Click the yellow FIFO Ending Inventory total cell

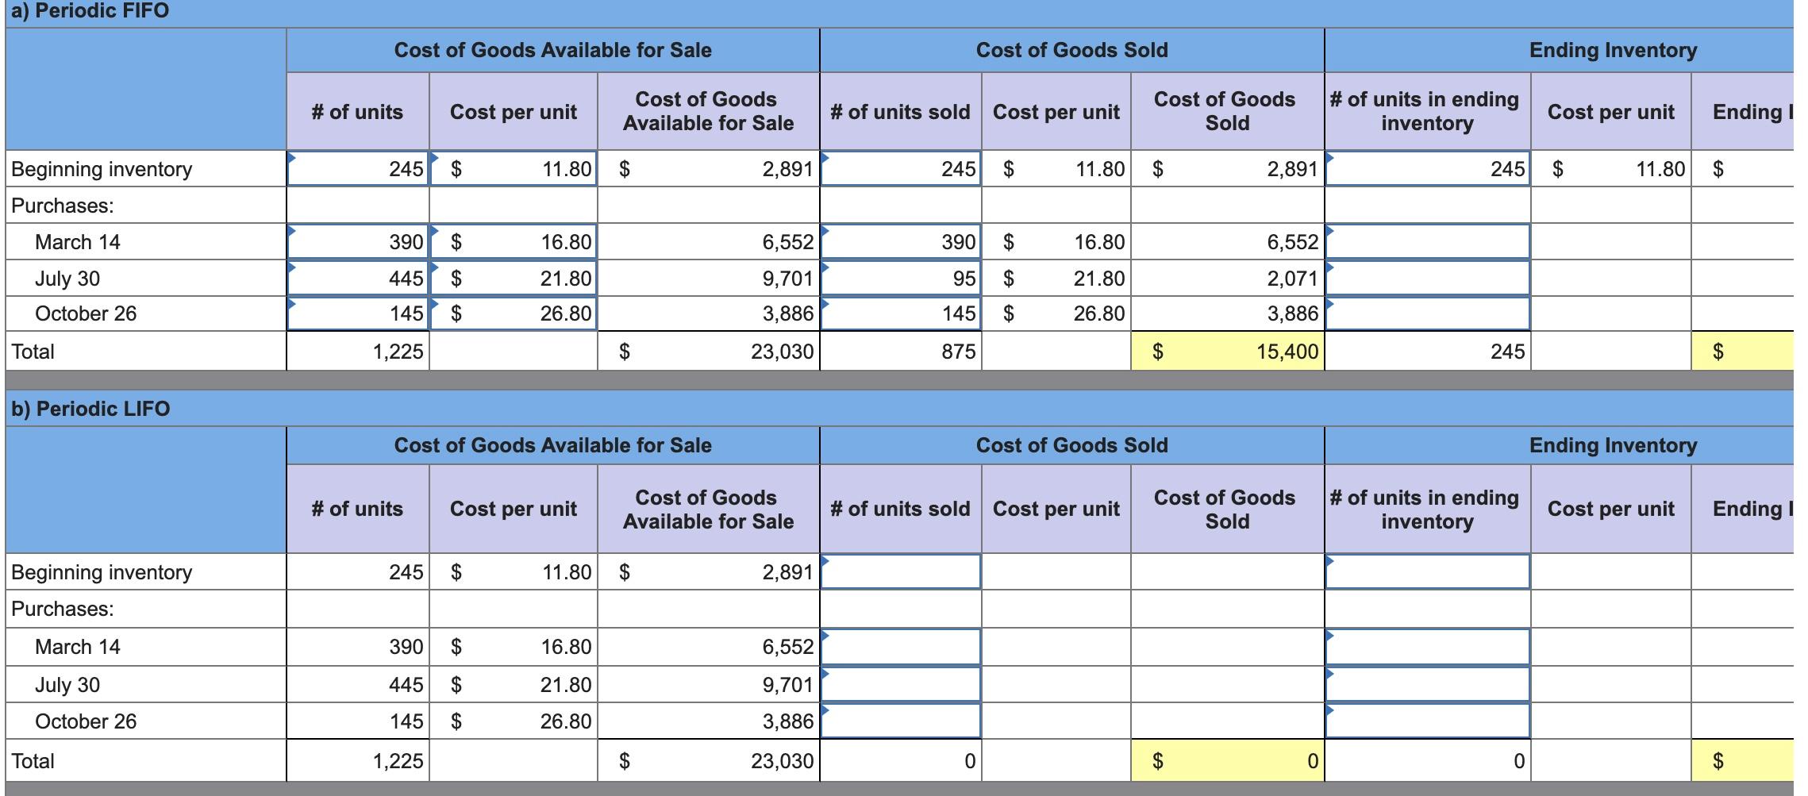1746,349
